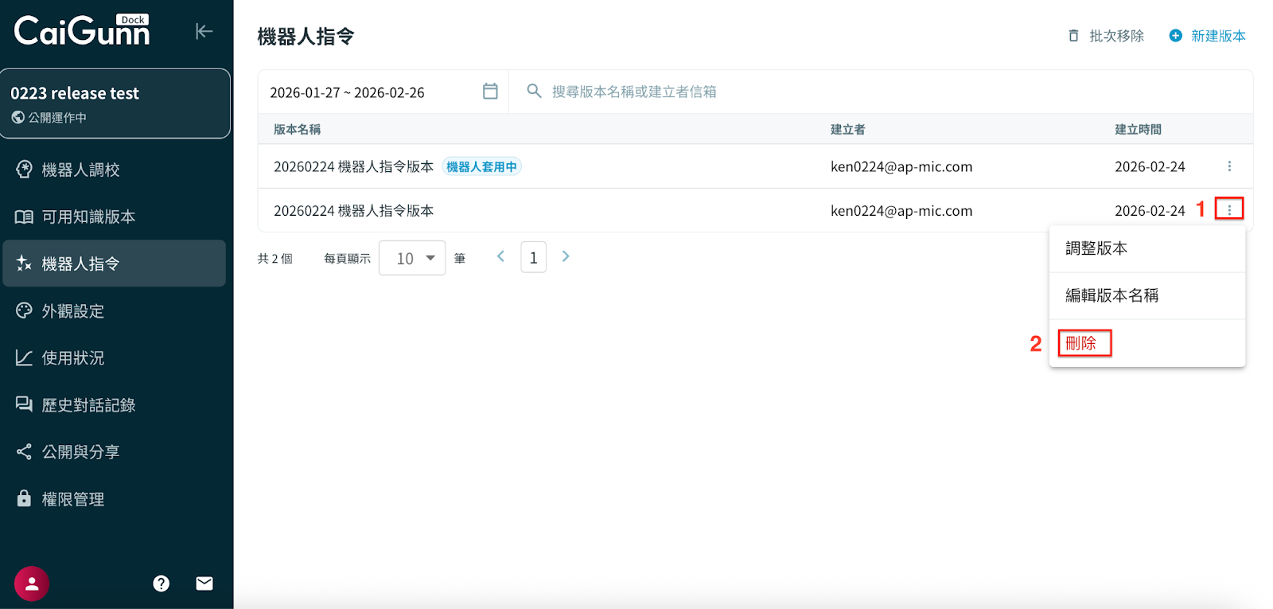Open 權限管理 in the sidebar
Viewport: 1273px width, 609px height.
[72, 499]
